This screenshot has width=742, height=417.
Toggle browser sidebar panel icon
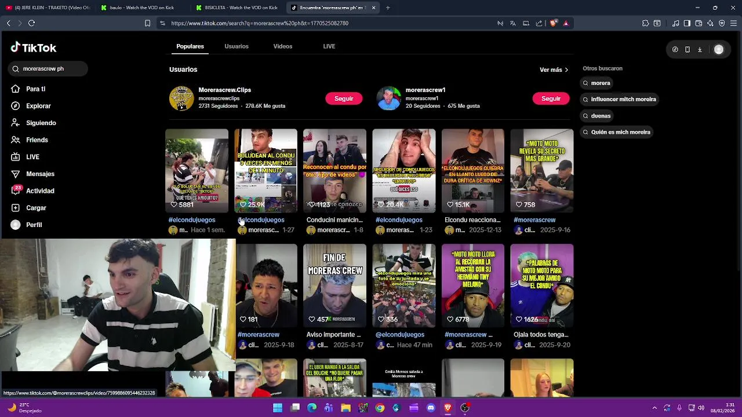(x=687, y=23)
